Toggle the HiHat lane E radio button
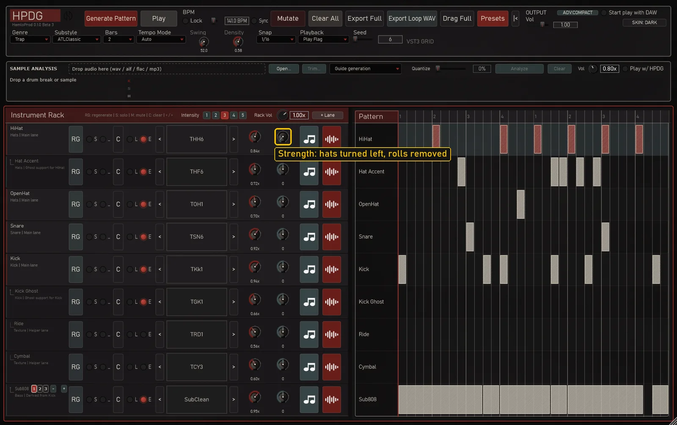Viewport: 677px width, 425px height. pos(143,139)
